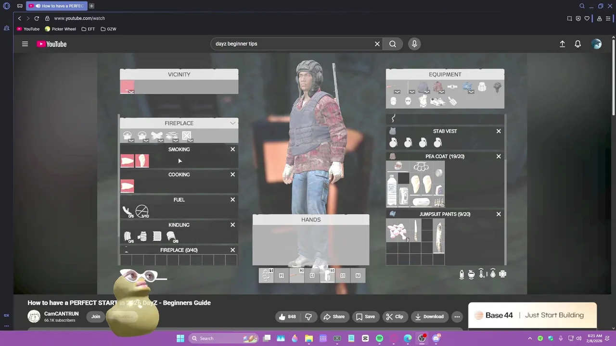
Task: Click the browser address bar
Action: coord(308,18)
